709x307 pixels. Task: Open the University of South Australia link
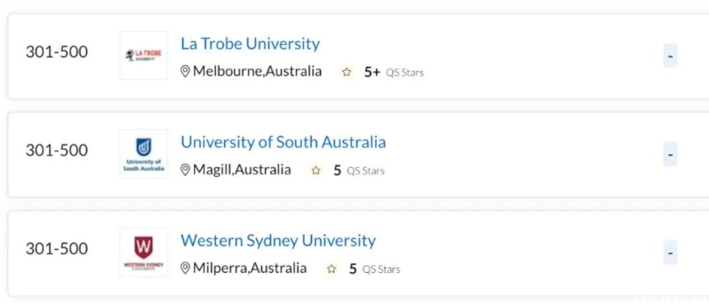click(x=283, y=142)
